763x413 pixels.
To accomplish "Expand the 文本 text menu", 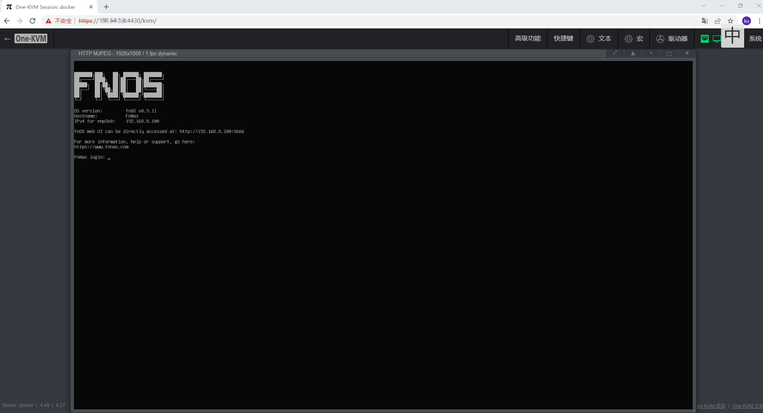I will point(599,38).
